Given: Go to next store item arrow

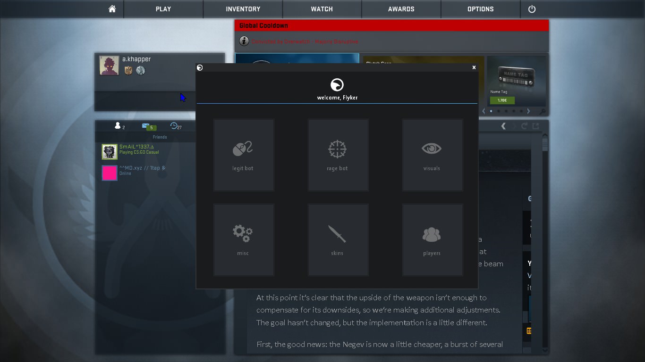Looking at the screenshot, I should (528, 111).
